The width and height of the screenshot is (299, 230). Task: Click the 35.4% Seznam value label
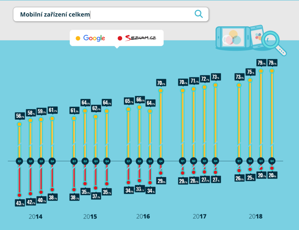tap(86, 192)
